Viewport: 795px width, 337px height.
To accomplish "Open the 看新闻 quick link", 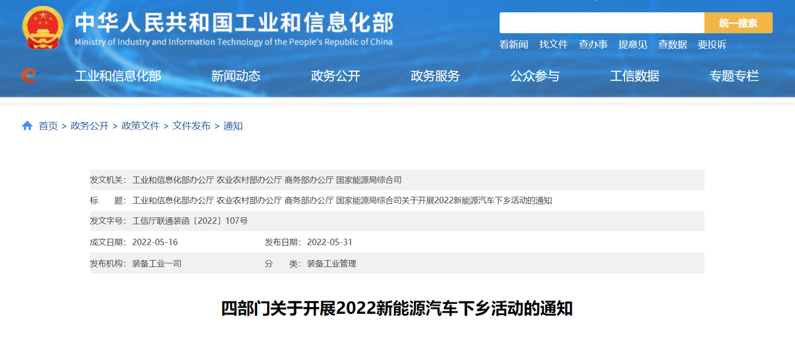I will 513,44.
